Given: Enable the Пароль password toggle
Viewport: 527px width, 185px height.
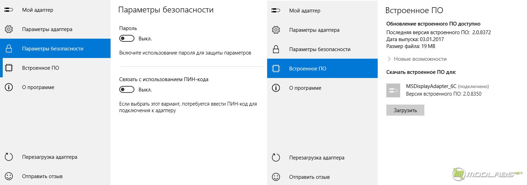Looking at the screenshot, I should point(127,38).
